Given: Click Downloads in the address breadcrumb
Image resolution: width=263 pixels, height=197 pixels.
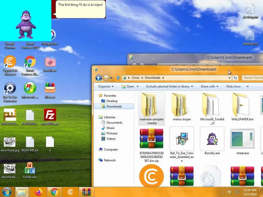Looking at the screenshot, I should click(x=153, y=78).
